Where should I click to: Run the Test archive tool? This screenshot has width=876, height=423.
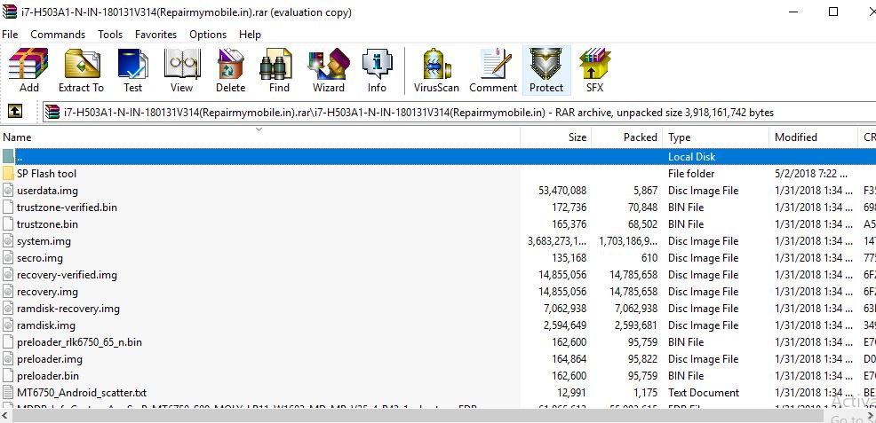click(x=133, y=70)
